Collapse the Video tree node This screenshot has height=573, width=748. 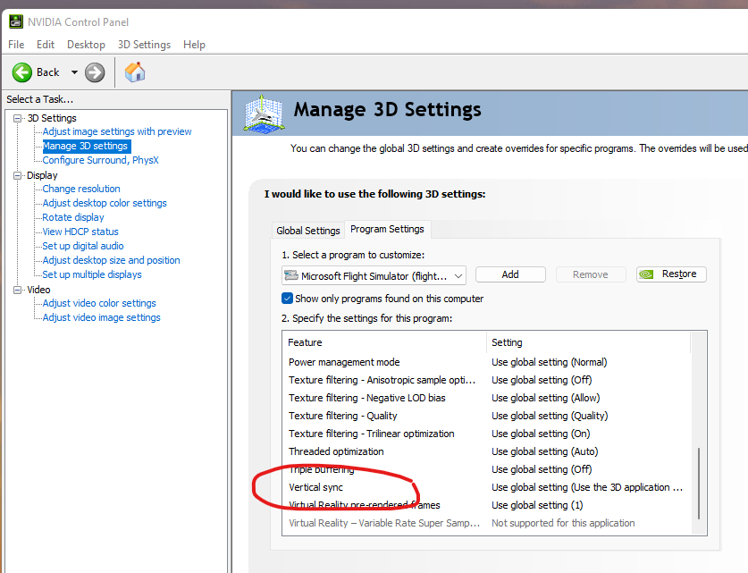click(x=18, y=290)
